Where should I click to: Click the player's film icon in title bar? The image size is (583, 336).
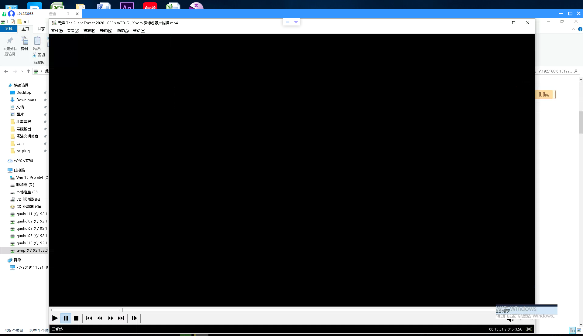(54, 23)
